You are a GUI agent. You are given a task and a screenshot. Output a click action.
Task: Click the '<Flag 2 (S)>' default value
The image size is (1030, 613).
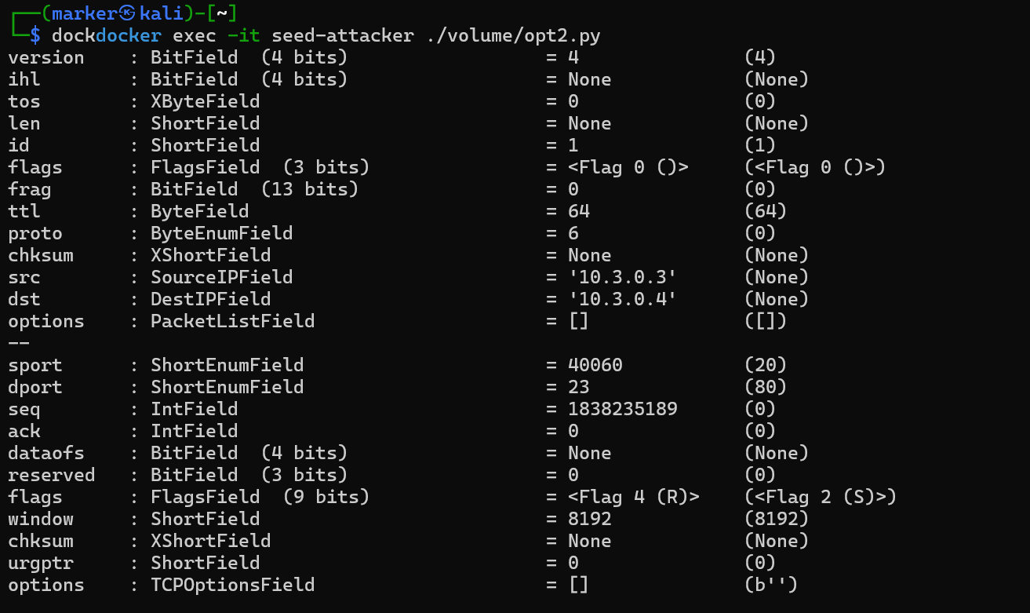(x=820, y=497)
